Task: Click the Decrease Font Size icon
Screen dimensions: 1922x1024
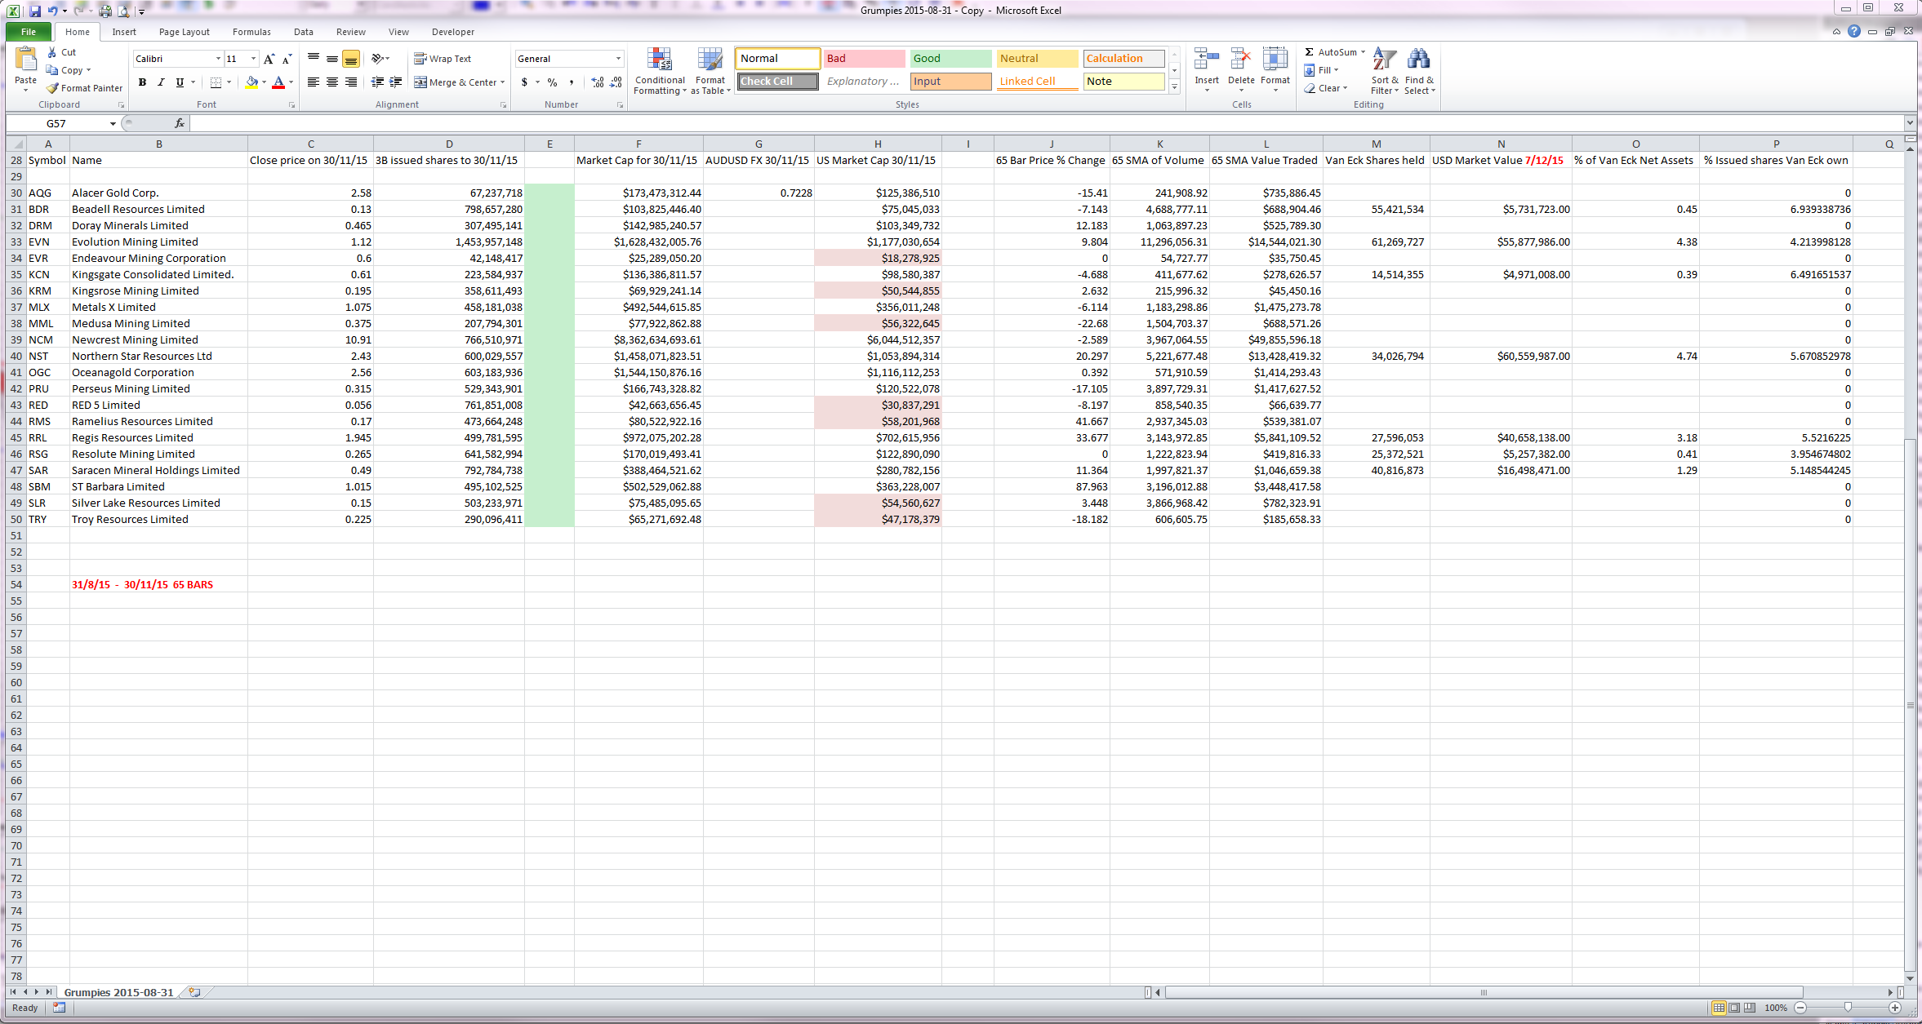Action: tap(287, 59)
